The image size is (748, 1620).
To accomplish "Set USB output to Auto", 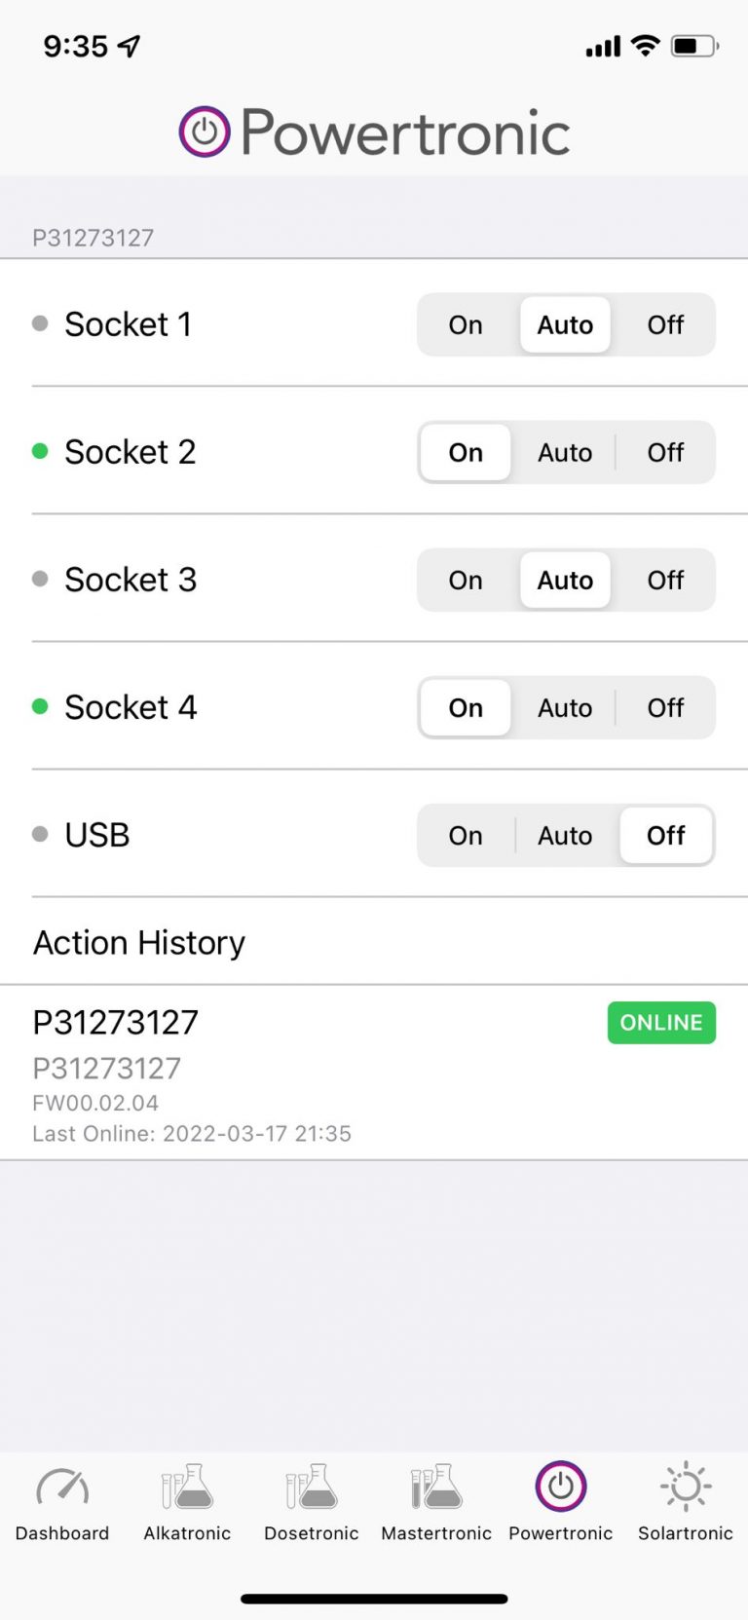I will click(x=565, y=836).
